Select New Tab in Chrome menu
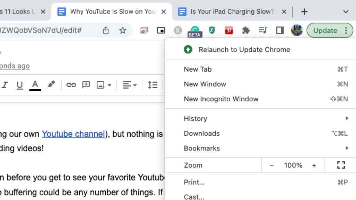 pos(260,69)
